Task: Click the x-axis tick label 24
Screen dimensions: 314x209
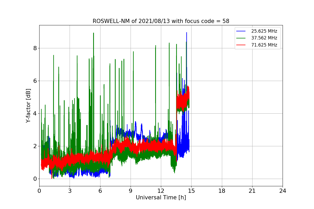Action: click(x=283, y=191)
